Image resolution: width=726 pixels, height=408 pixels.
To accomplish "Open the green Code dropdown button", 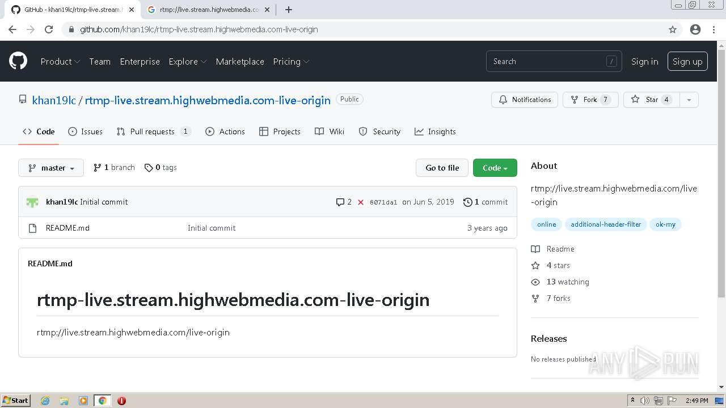I will 495,168.
